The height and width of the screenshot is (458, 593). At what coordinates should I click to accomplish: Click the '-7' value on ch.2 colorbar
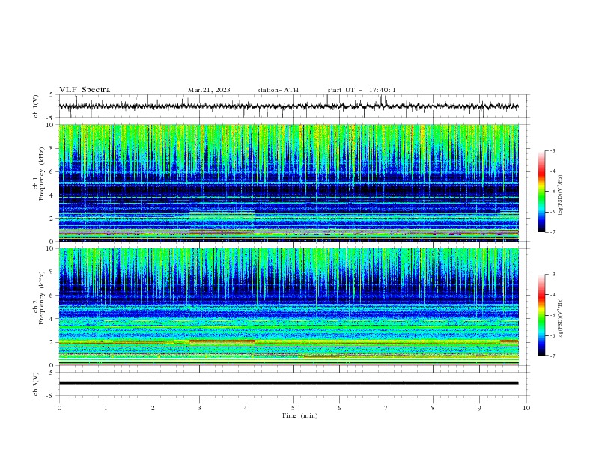552,356
